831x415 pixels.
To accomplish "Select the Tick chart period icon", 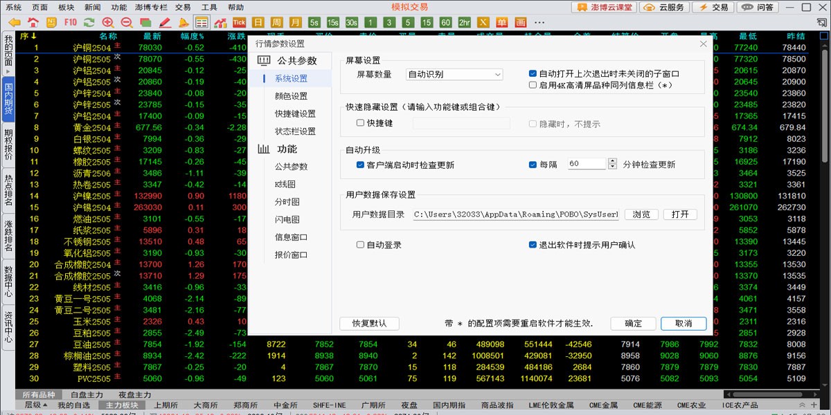I will 239,22.
